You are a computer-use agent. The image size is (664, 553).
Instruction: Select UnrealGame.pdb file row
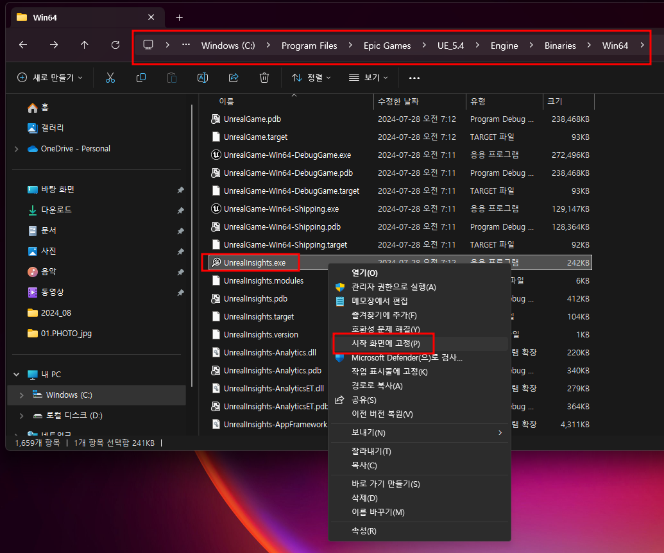pyautogui.click(x=400, y=119)
